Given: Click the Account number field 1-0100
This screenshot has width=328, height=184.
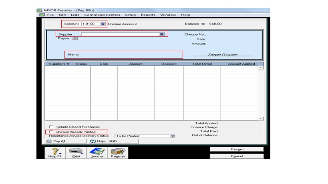Looking at the screenshot, I should (91, 24).
